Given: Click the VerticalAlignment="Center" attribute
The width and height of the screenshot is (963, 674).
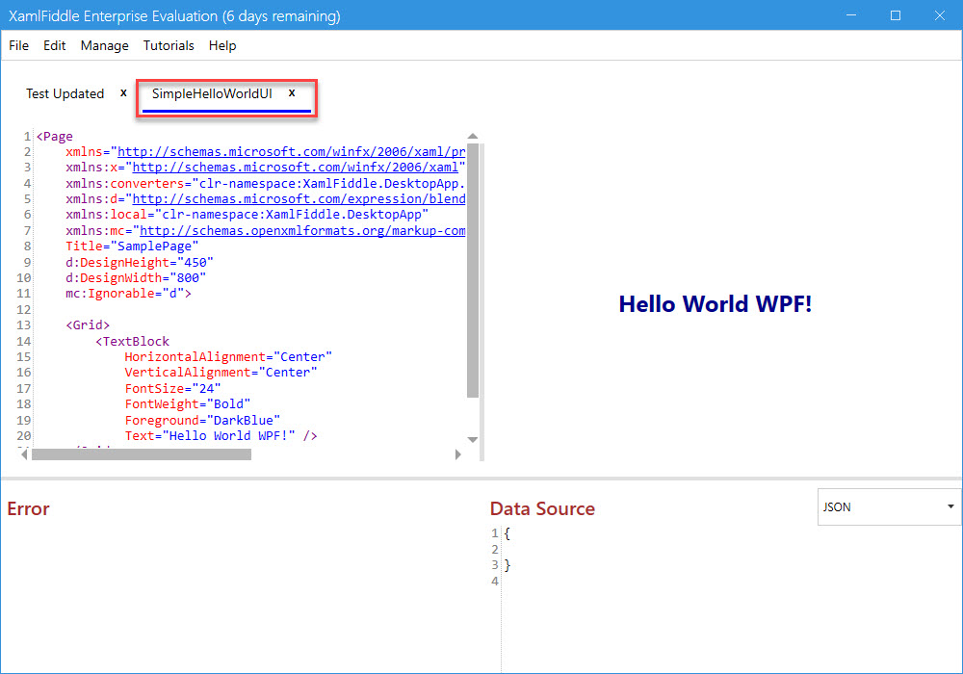Looking at the screenshot, I should [221, 372].
